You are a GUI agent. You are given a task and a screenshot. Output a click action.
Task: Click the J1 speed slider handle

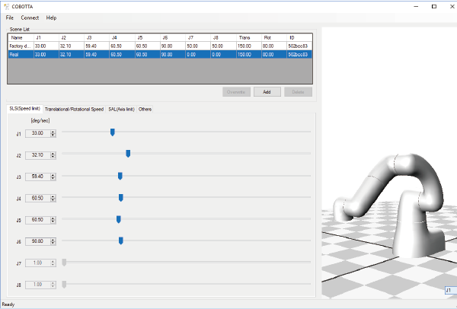coord(113,132)
